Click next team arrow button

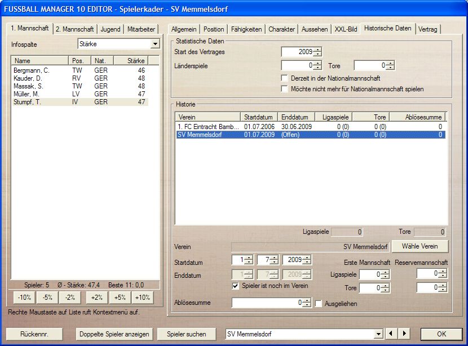click(404, 334)
